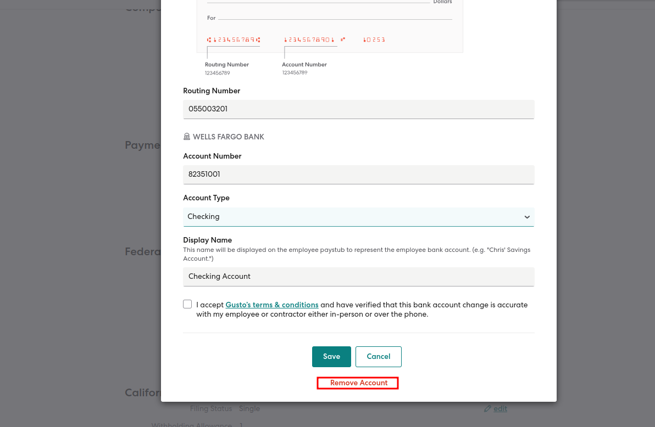Click the pencil icon next to edit
The width and height of the screenshot is (655, 427).
487,409
